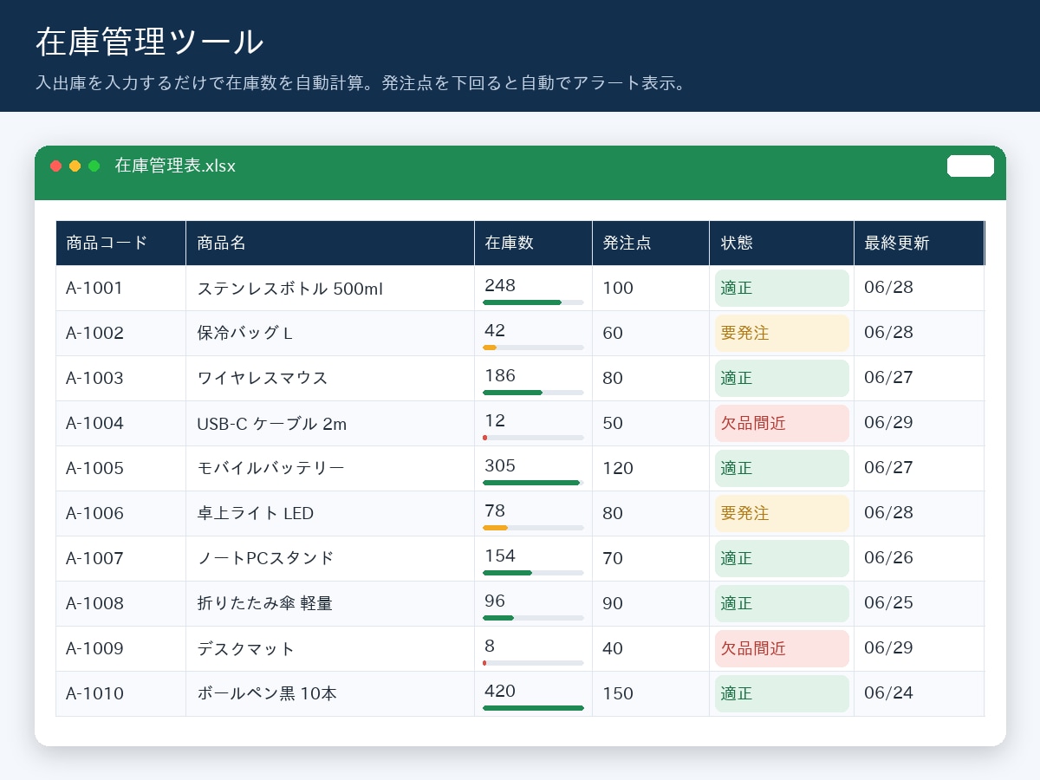1040x780 pixels.
Task: Sort by the 在庫数 column header
Action: (534, 244)
